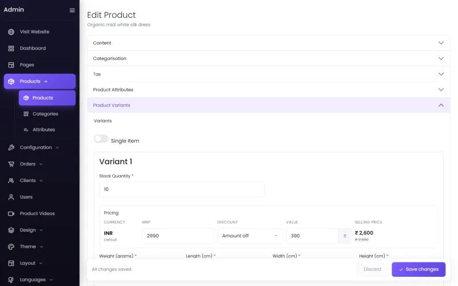
Task: Click the Product Variants section title
Action: pos(112,105)
